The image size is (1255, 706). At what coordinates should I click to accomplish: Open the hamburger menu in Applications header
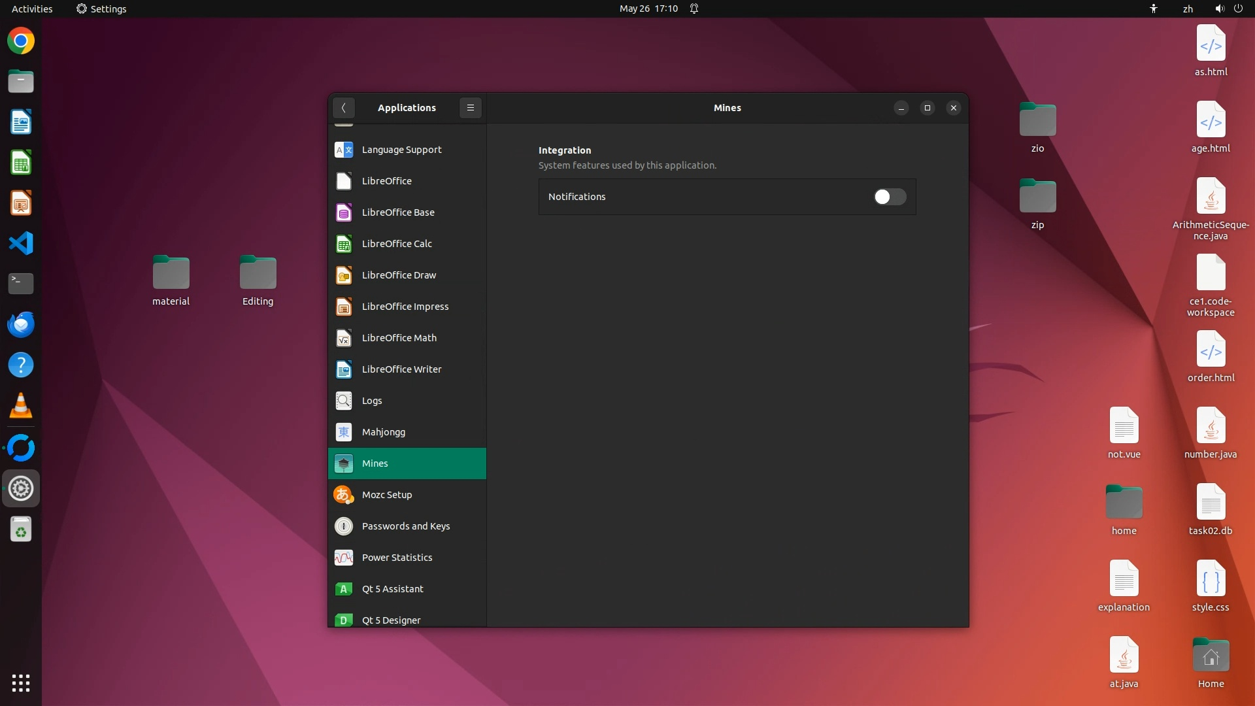(470, 108)
